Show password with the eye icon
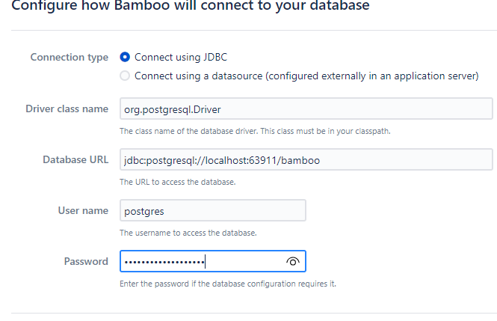Viewport: 497px width, 321px height. pos(292,261)
